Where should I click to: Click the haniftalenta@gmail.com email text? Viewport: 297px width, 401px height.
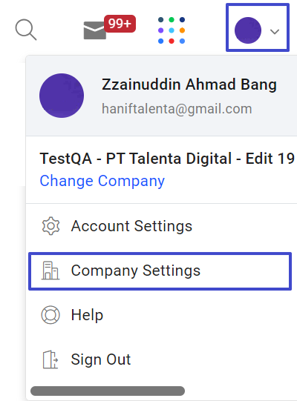tap(177, 109)
